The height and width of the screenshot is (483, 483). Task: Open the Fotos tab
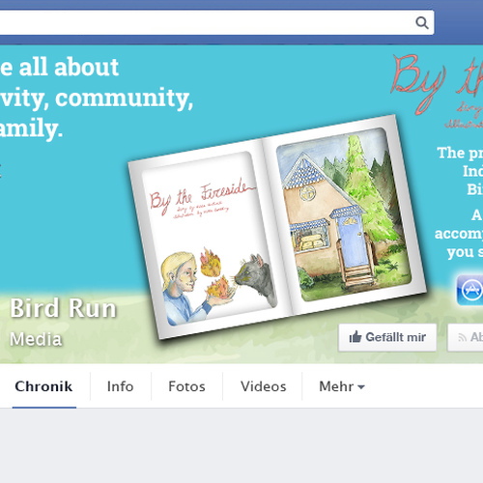coord(186,386)
